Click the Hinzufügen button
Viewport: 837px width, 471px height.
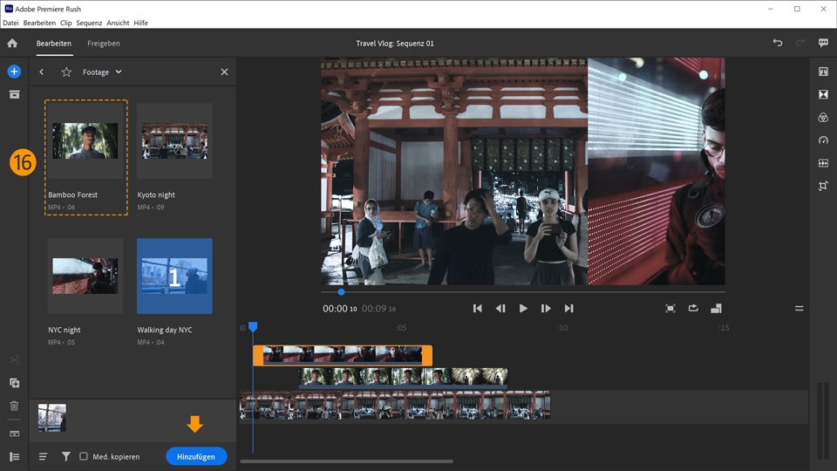pyautogui.click(x=196, y=456)
